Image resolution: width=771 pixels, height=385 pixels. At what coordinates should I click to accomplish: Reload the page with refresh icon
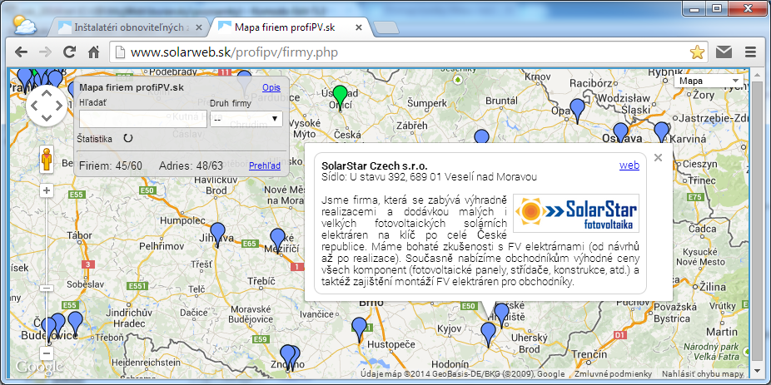(69, 52)
